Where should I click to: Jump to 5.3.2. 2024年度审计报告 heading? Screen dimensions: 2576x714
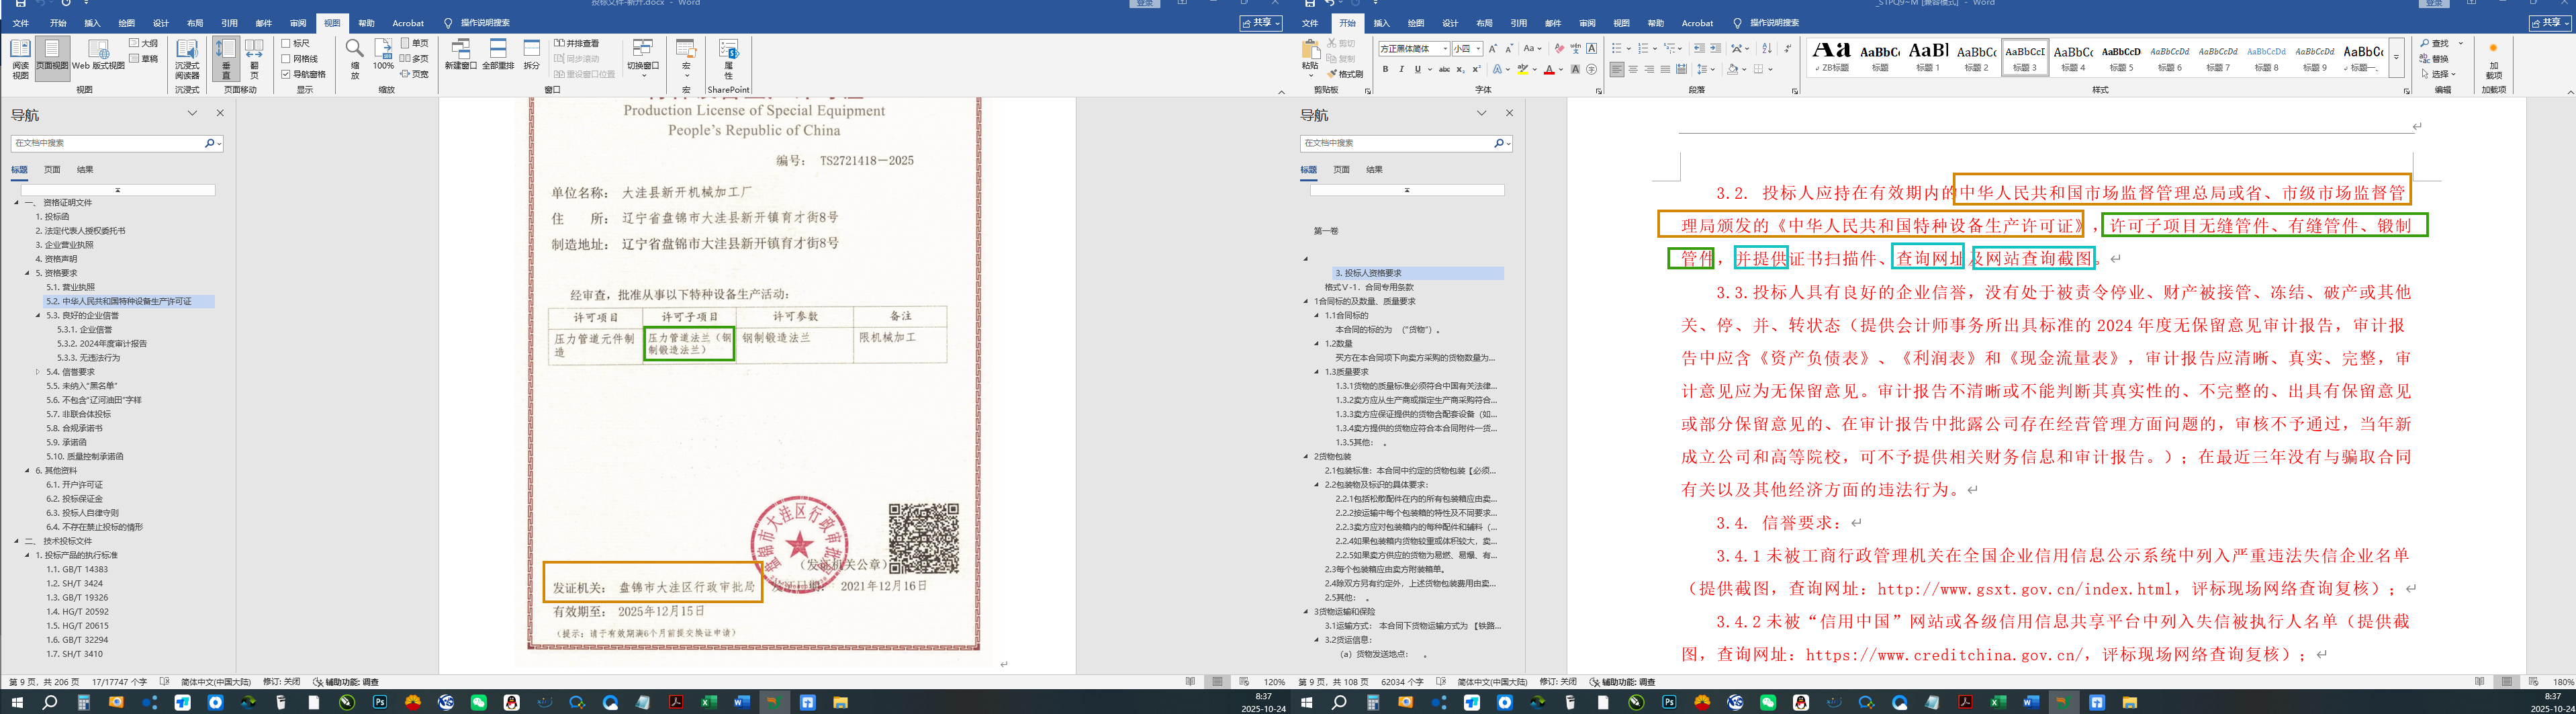pyautogui.click(x=101, y=343)
